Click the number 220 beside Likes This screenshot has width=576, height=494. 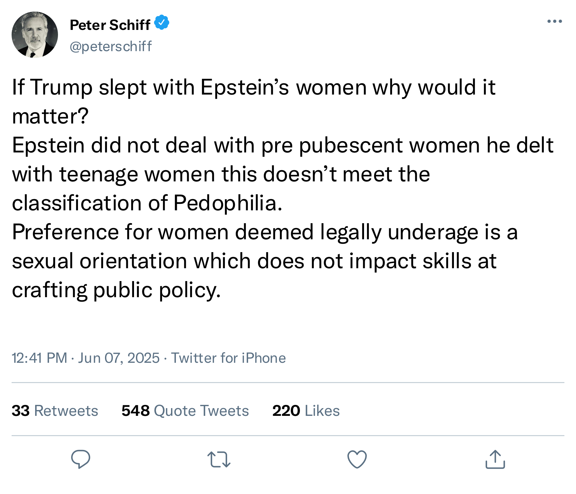click(286, 411)
